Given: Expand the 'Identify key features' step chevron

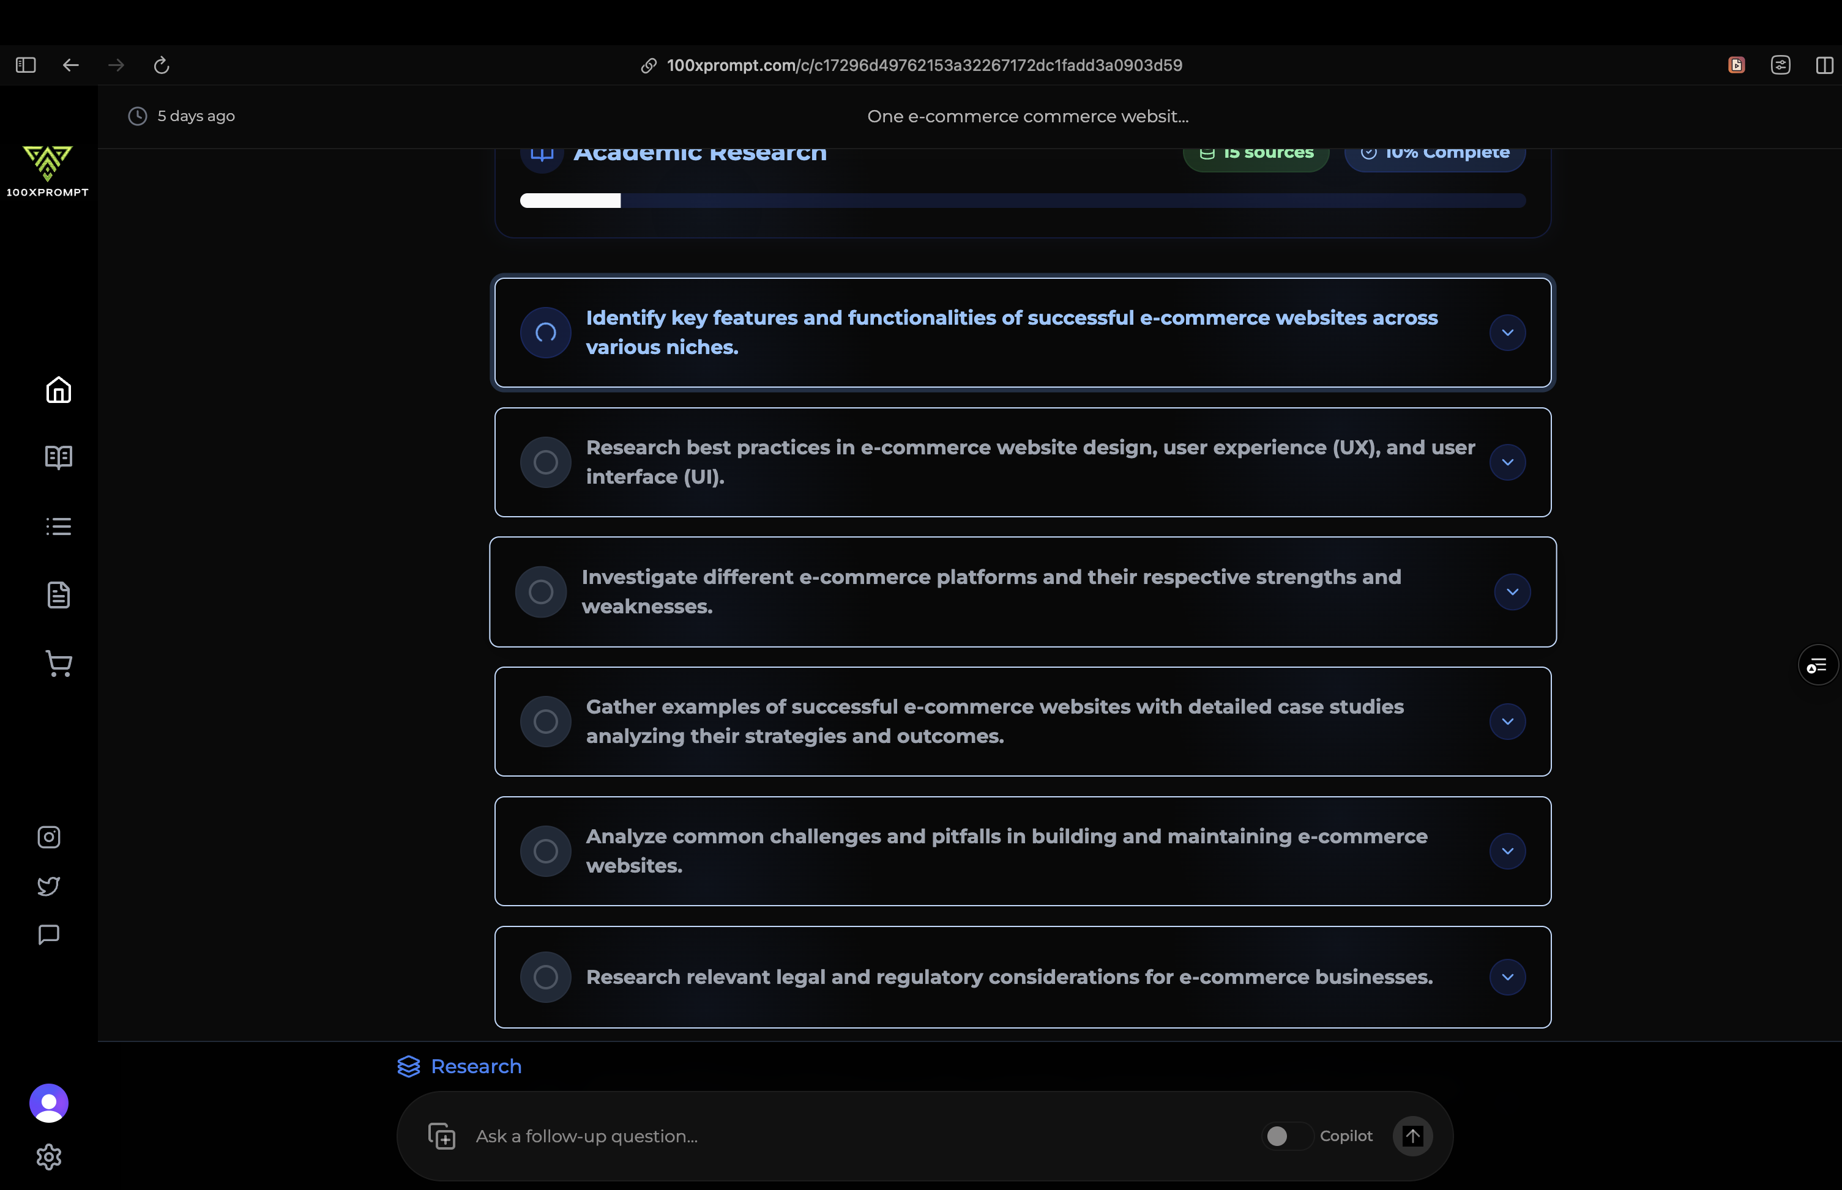Looking at the screenshot, I should 1507,333.
